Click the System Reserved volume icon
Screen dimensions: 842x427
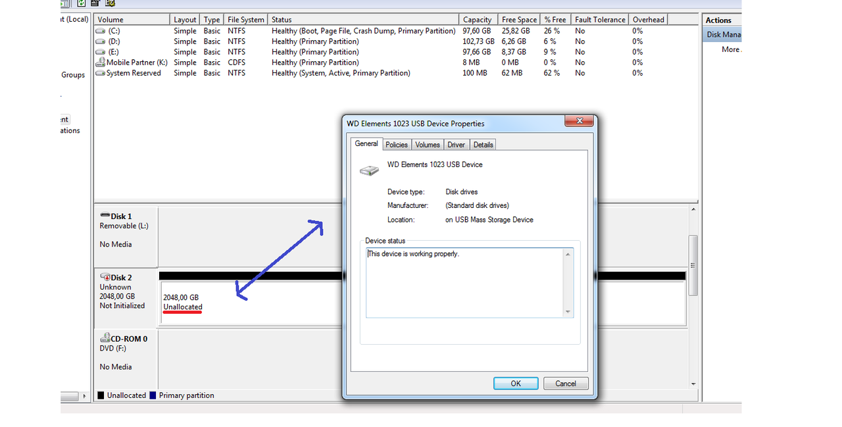click(100, 73)
